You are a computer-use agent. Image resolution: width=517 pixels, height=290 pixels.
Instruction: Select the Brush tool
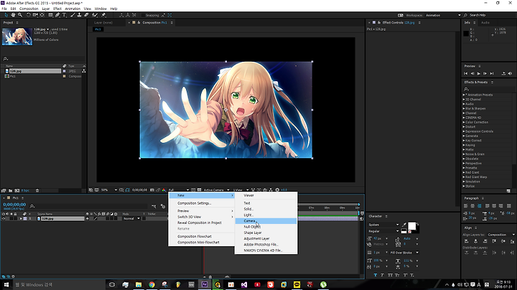[73, 15]
